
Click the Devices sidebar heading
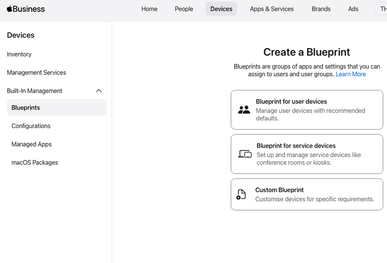tap(21, 35)
